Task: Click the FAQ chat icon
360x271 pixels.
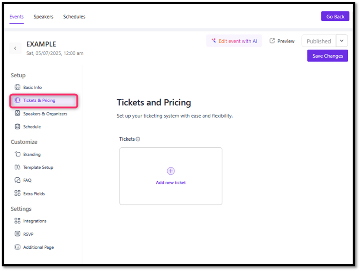Action: tap(17, 180)
